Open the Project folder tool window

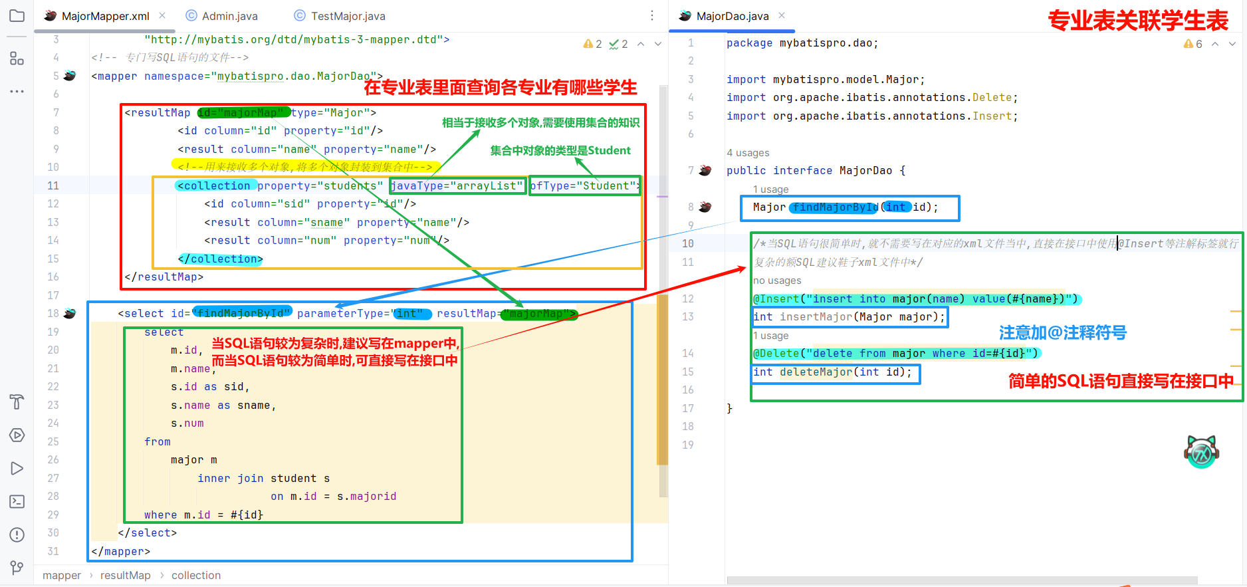pyautogui.click(x=17, y=15)
